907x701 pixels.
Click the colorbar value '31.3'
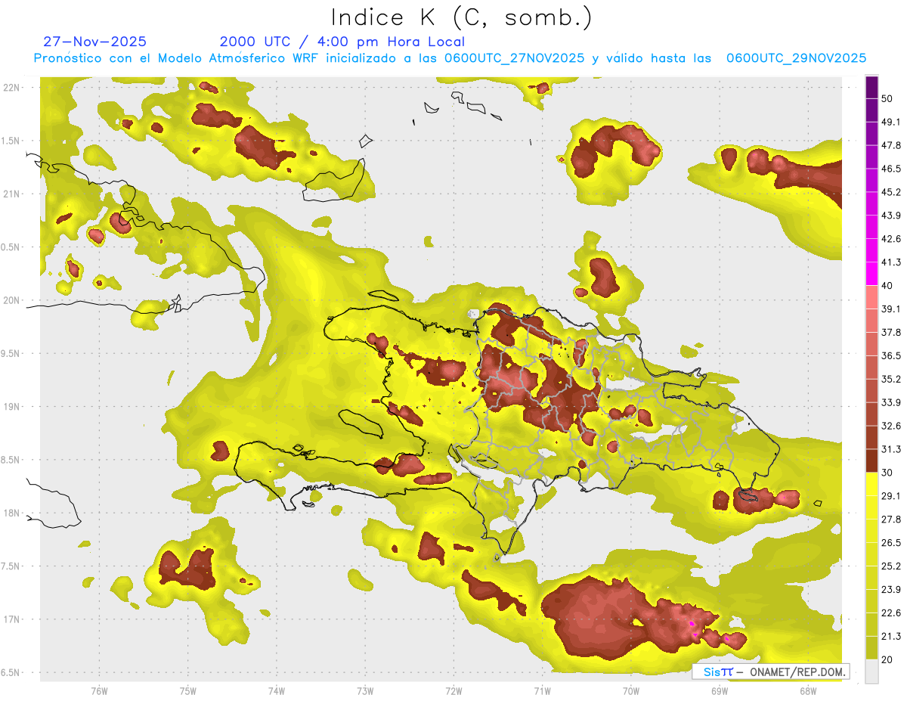[890, 449]
